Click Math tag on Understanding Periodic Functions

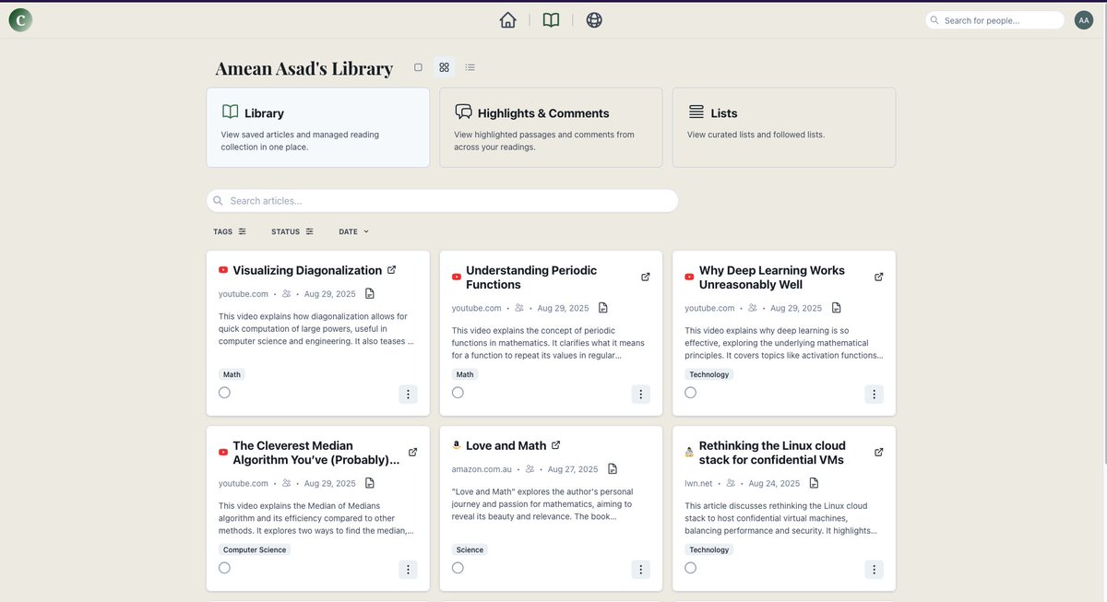[x=465, y=374]
